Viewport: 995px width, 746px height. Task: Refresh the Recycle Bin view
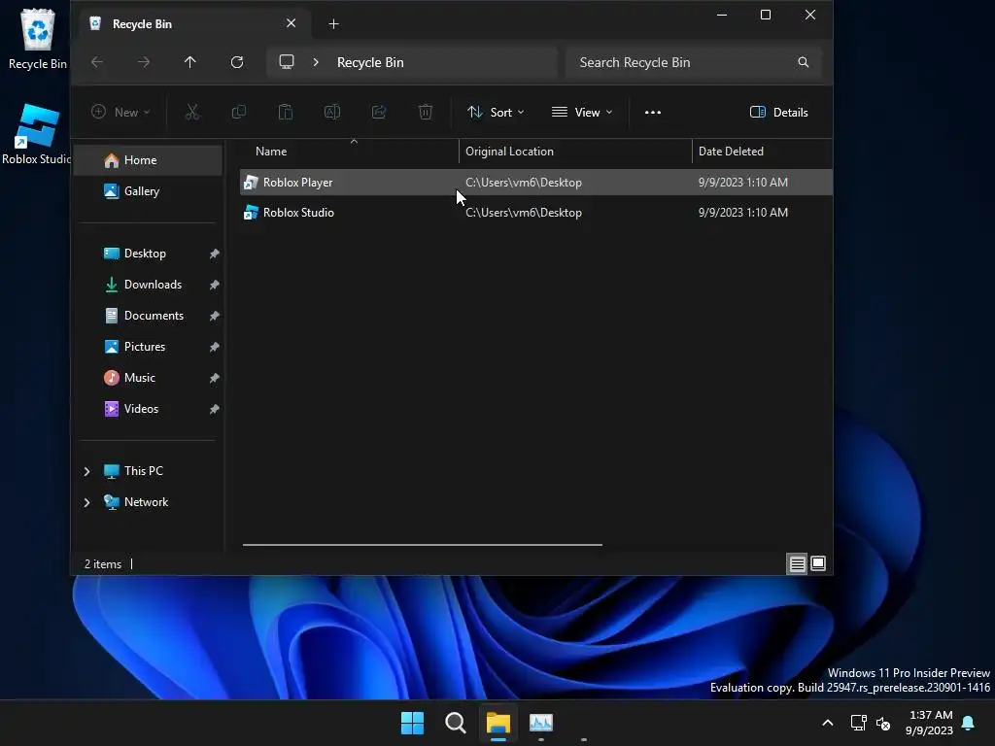click(237, 62)
